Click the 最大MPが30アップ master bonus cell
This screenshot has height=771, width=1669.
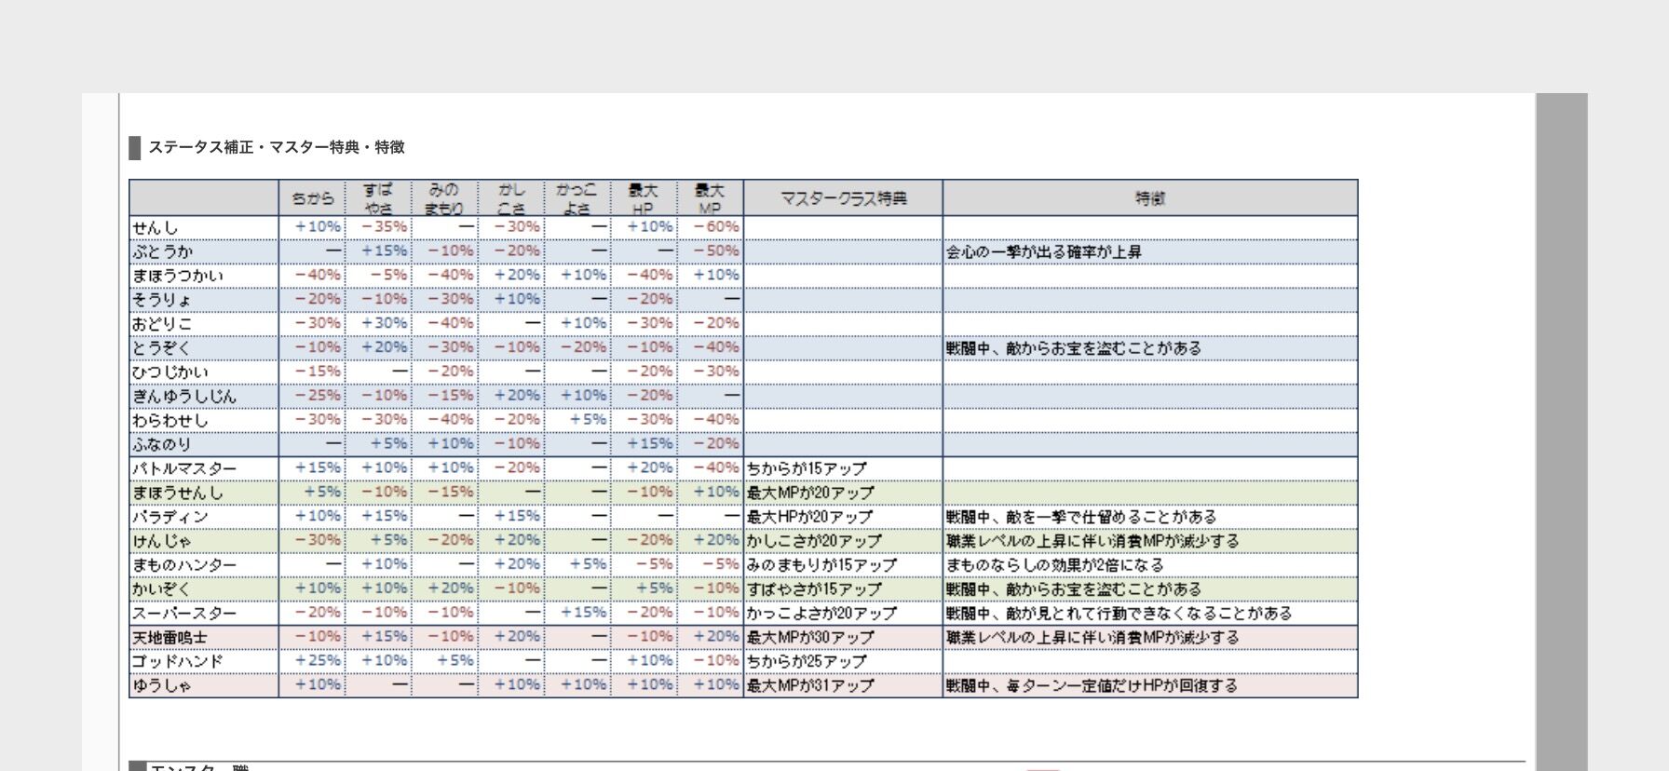pyautogui.click(x=810, y=638)
